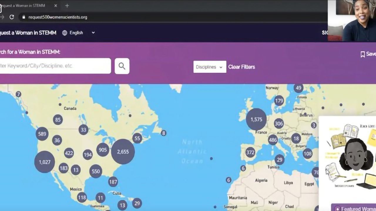
Task: Click the 589 map cluster
Action: [x=42, y=134]
